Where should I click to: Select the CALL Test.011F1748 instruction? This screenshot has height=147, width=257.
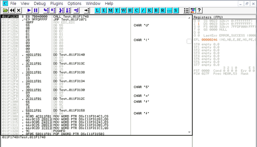(71, 16)
